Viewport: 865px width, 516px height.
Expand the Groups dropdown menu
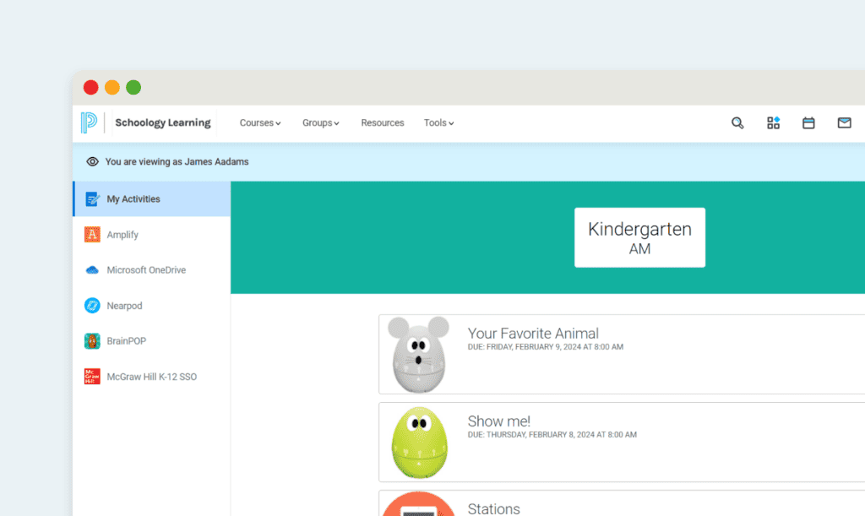(x=320, y=122)
